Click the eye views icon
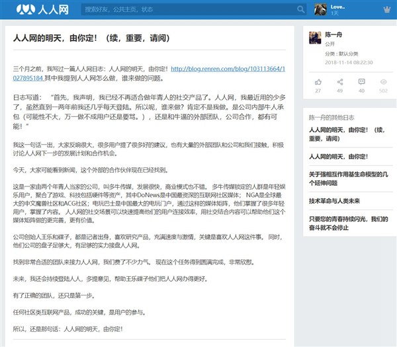 [383, 82]
